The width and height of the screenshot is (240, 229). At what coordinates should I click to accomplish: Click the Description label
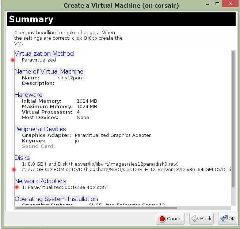[x=38, y=83]
